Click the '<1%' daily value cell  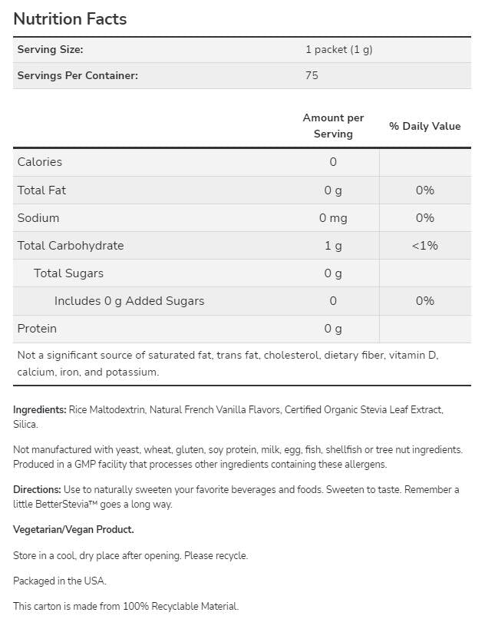(424, 246)
